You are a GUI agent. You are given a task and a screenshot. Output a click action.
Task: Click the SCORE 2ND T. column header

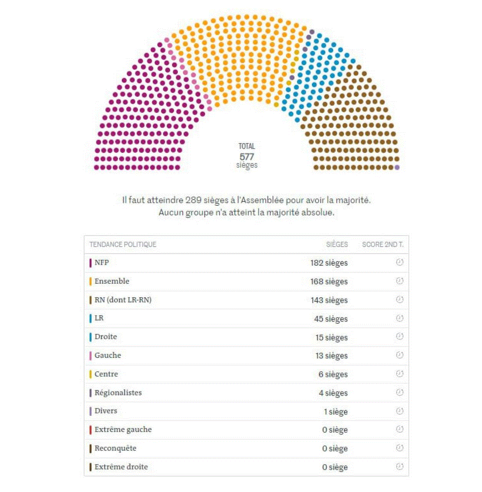(383, 244)
